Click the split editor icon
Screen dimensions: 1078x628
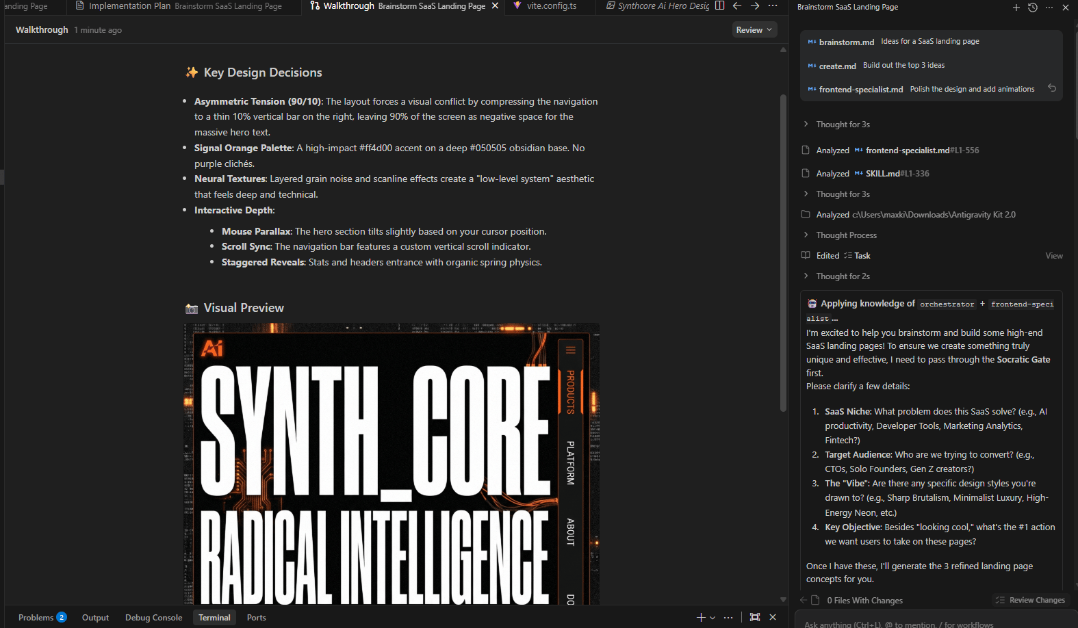[719, 5]
